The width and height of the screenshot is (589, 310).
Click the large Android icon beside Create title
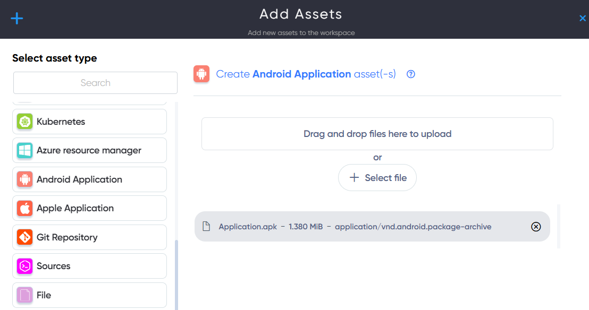tap(201, 74)
